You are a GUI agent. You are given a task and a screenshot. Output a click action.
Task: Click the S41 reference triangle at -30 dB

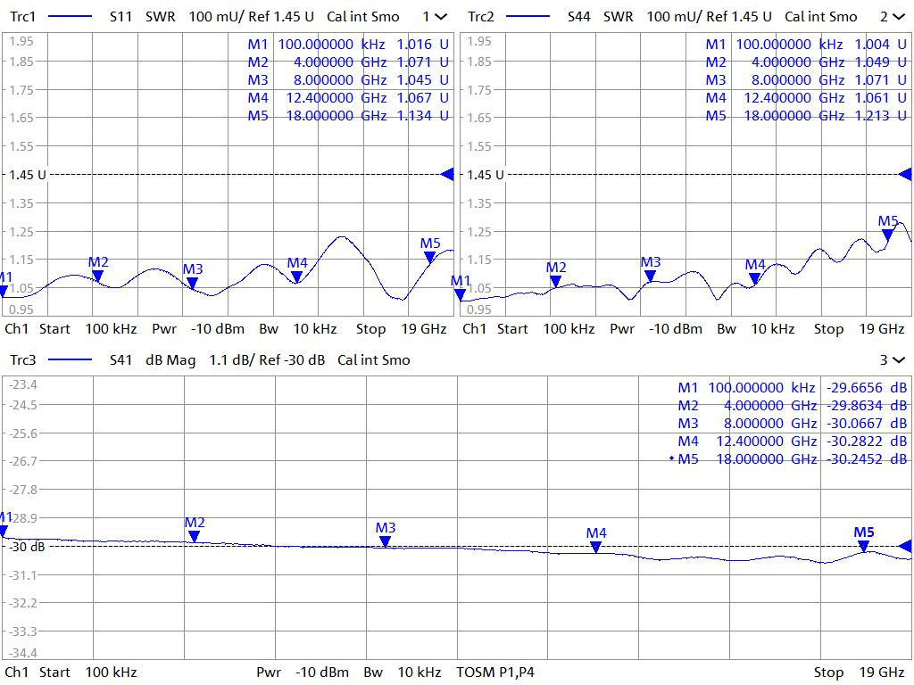click(x=905, y=546)
